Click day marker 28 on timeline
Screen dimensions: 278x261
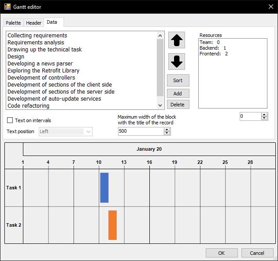pyautogui.click(x=250, y=162)
